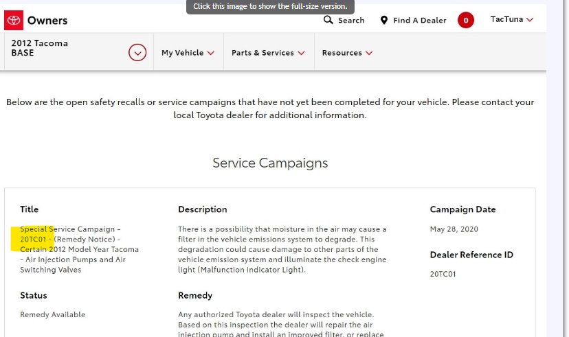The height and width of the screenshot is (337, 569).
Task: Click the chevron next to Resources
Action: point(369,54)
